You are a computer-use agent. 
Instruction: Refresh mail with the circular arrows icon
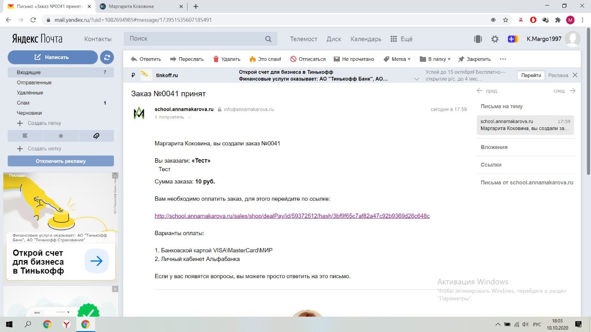[x=107, y=57]
